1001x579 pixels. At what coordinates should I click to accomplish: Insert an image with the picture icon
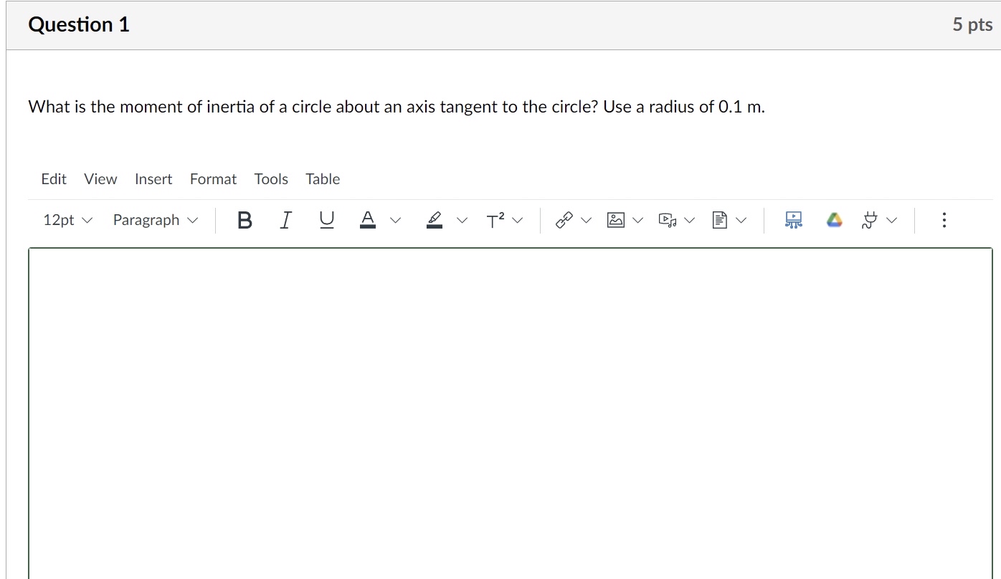[x=616, y=220]
